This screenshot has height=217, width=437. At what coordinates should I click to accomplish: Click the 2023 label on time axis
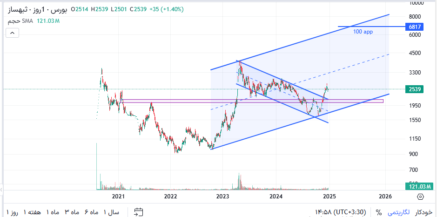[222, 197]
